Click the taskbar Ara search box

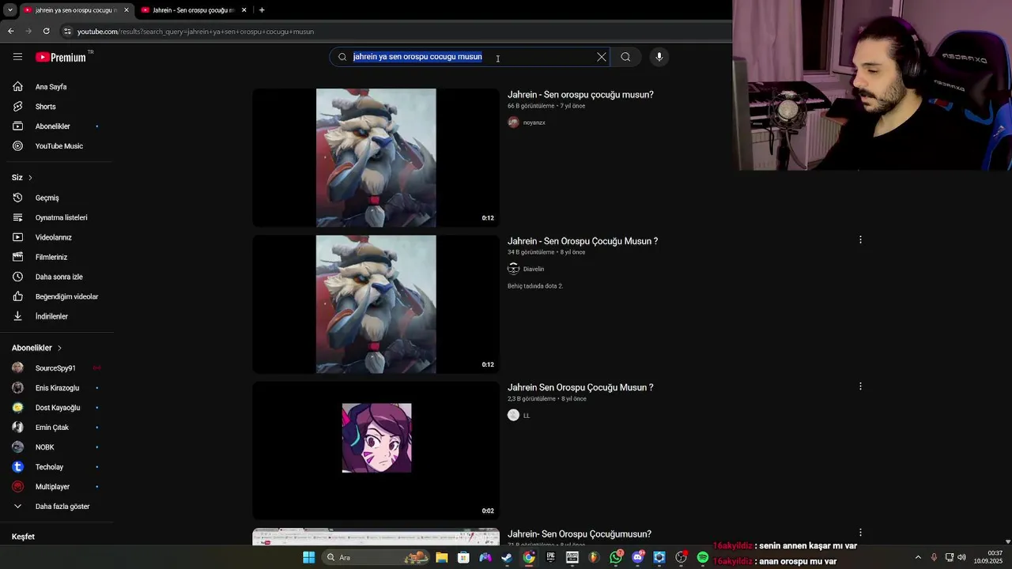coord(377,557)
